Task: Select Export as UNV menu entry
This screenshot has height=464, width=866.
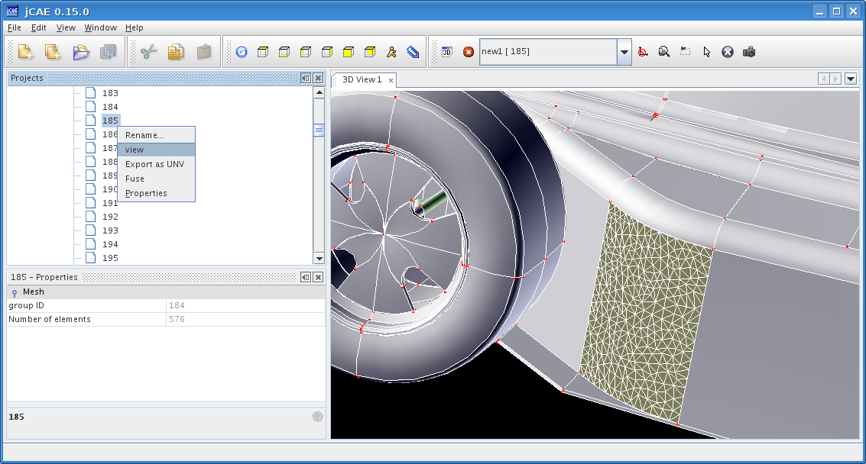Action: tap(156, 164)
